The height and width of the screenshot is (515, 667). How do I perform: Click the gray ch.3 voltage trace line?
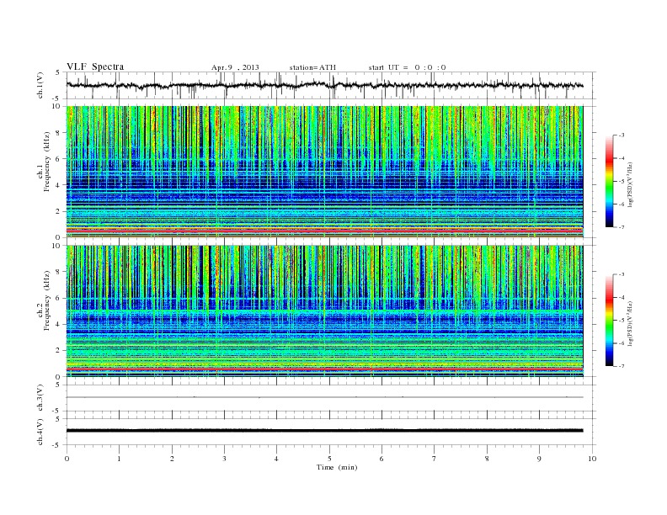(324, 397)
